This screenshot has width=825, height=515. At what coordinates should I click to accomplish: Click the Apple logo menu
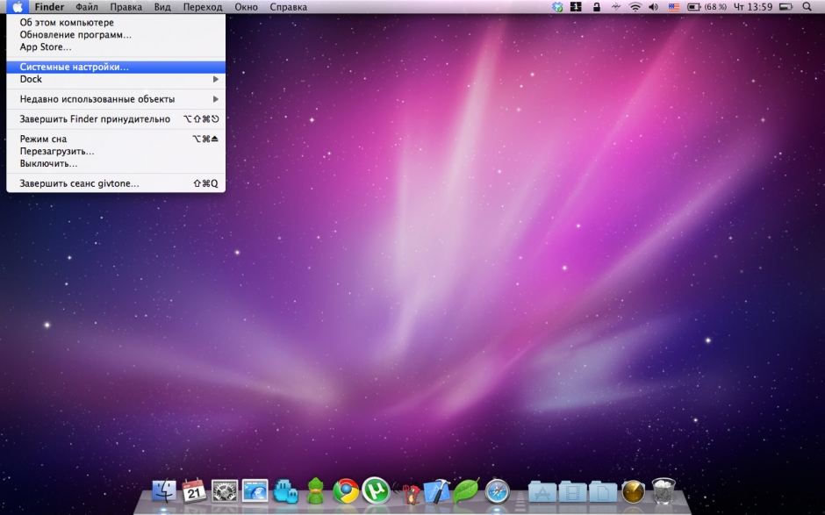(x=18, y=7)
